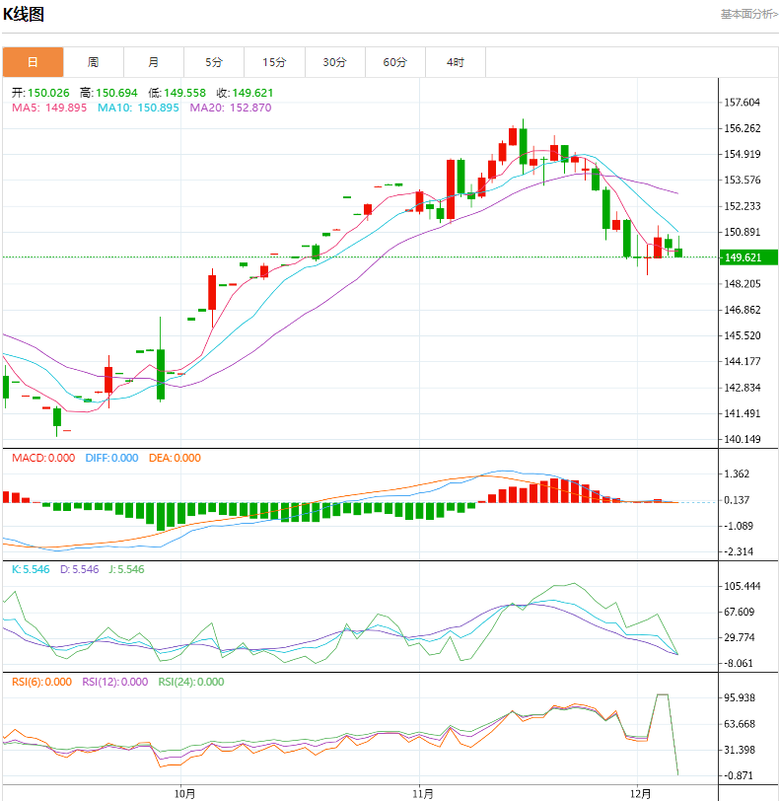Click the K线图 heading

pyautogui.click(x=24, y=14)
